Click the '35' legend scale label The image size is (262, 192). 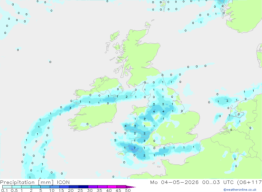(x=99, y=190)
